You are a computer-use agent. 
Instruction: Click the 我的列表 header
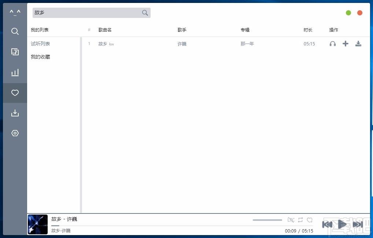[x=40, y=30]
